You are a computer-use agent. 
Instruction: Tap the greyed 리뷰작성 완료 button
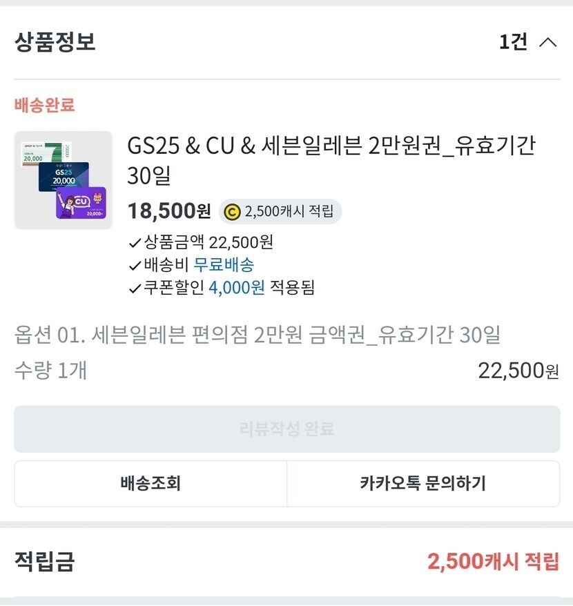click(x=286, y=429)
